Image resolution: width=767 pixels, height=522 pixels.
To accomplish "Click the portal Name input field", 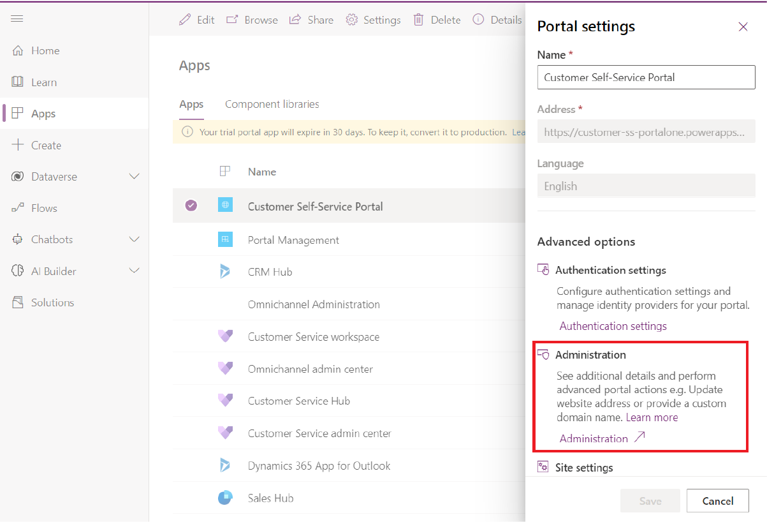I will [x=646, y=77].
